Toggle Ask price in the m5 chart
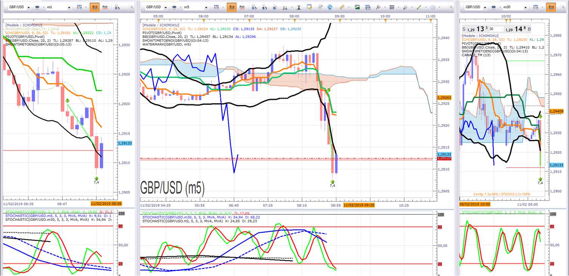569x276 pixels. [x=242, y=7]
